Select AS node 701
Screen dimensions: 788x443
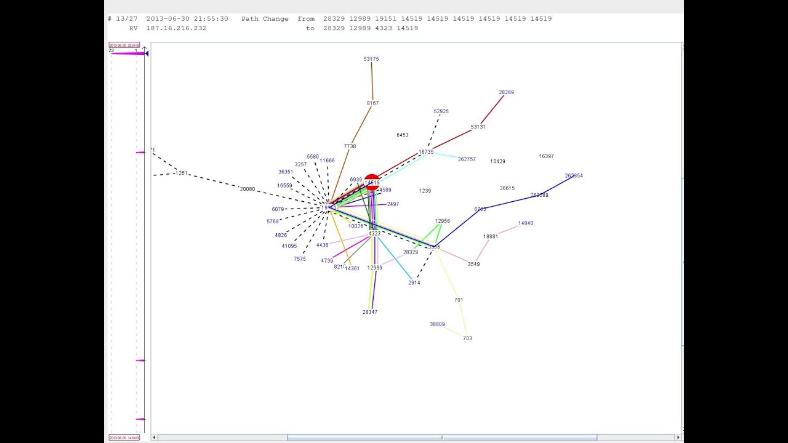459,300
